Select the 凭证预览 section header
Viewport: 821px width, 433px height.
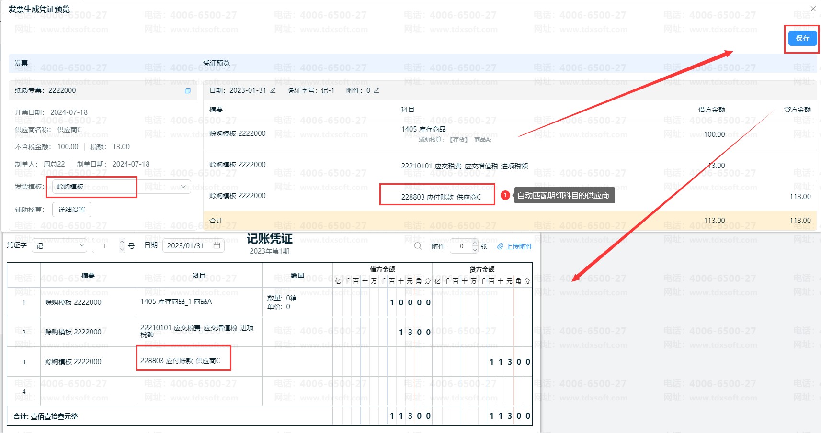tap(217, 63)
